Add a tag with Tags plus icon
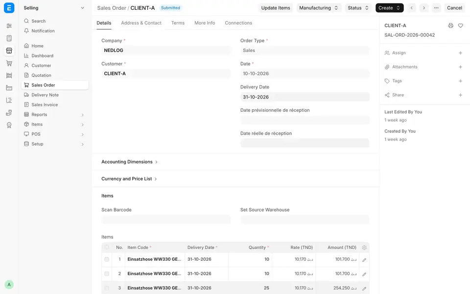Viewport: 470px width, 294px height. coord(460,81)
